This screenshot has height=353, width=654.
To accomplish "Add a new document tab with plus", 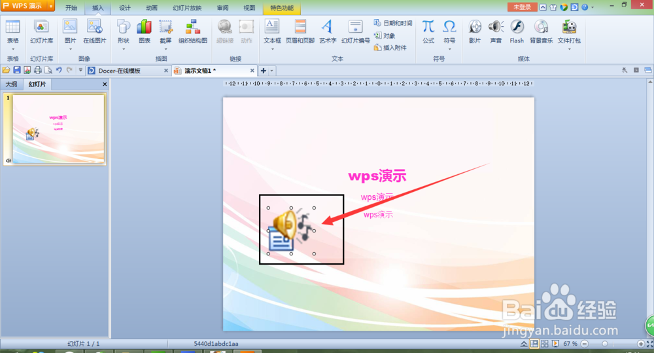I will tap(263, 71).
